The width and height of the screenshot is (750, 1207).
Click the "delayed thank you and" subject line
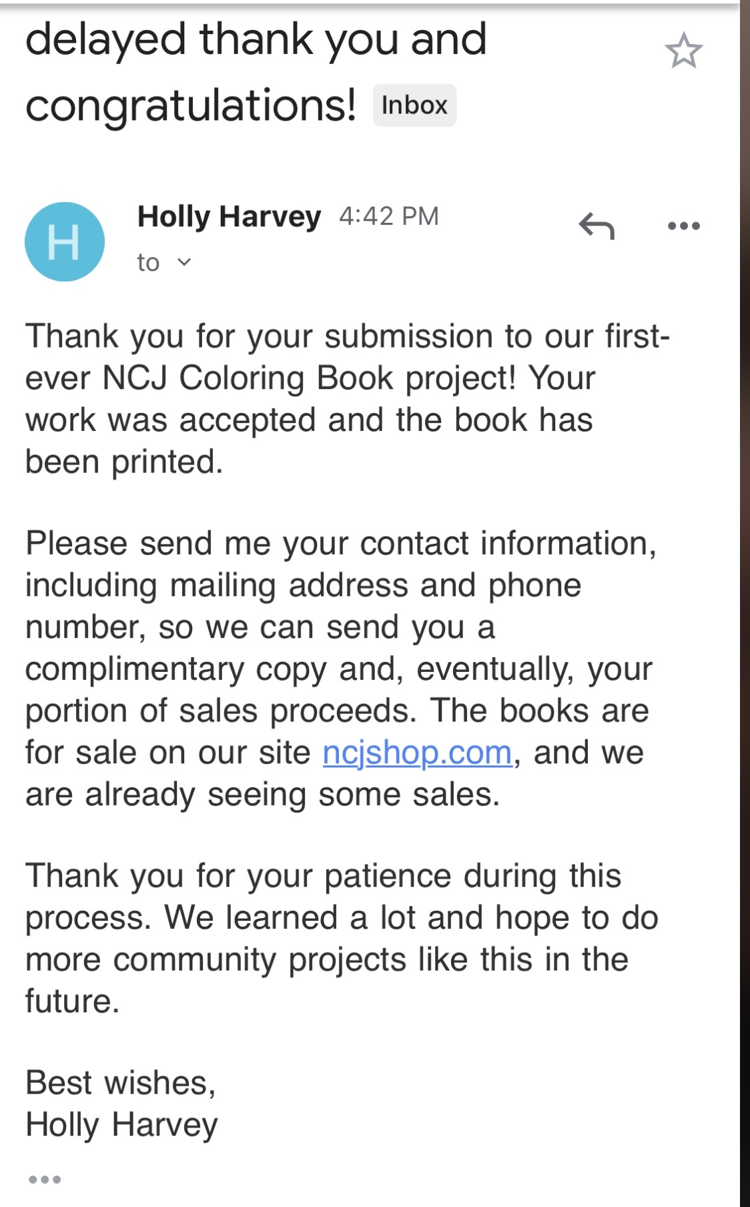pyautogui.click(x=256, y=39)
